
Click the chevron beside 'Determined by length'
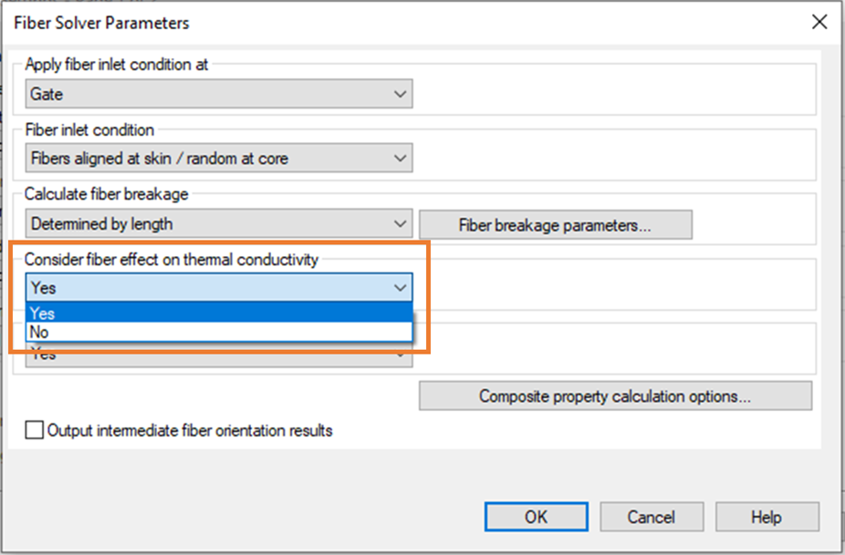(400, 223)
